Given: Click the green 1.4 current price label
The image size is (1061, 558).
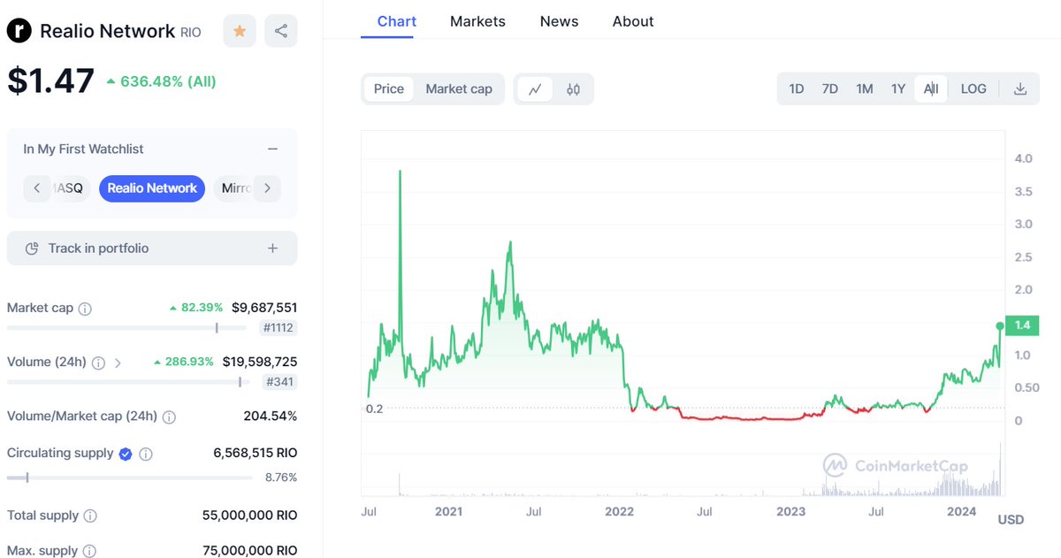Looking at the screenshot, I should coord(1021,325).
